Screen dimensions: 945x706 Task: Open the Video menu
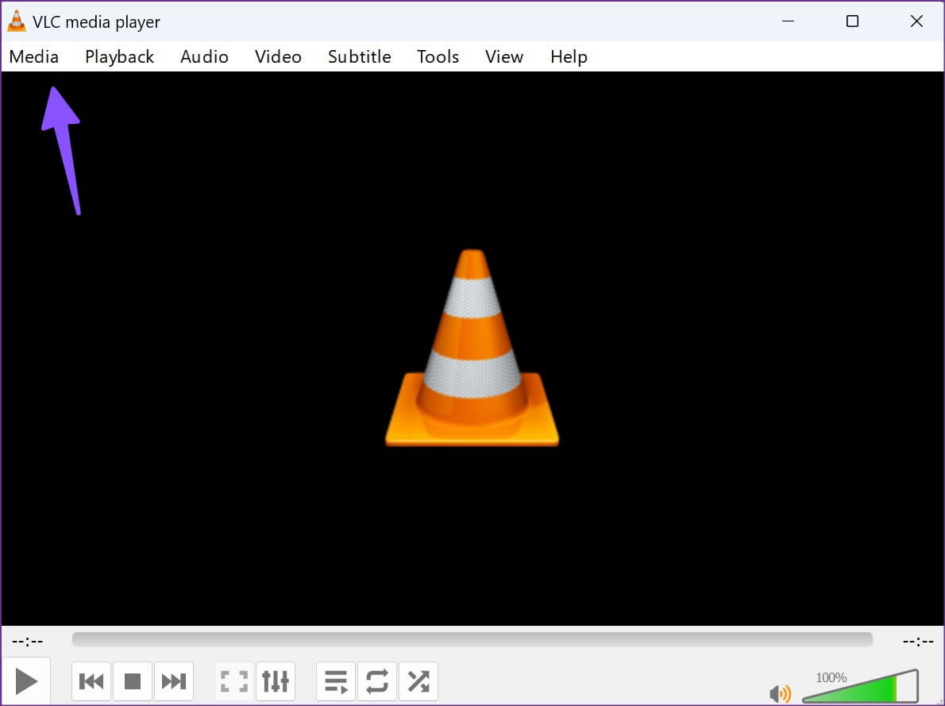278,56
